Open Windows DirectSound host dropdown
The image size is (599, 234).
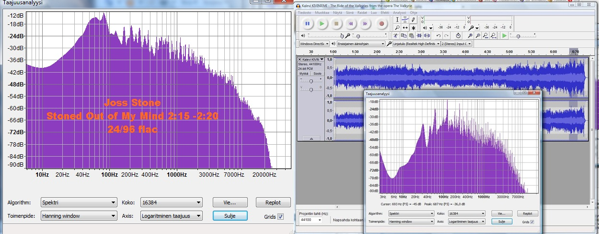[x=314, y=43]
